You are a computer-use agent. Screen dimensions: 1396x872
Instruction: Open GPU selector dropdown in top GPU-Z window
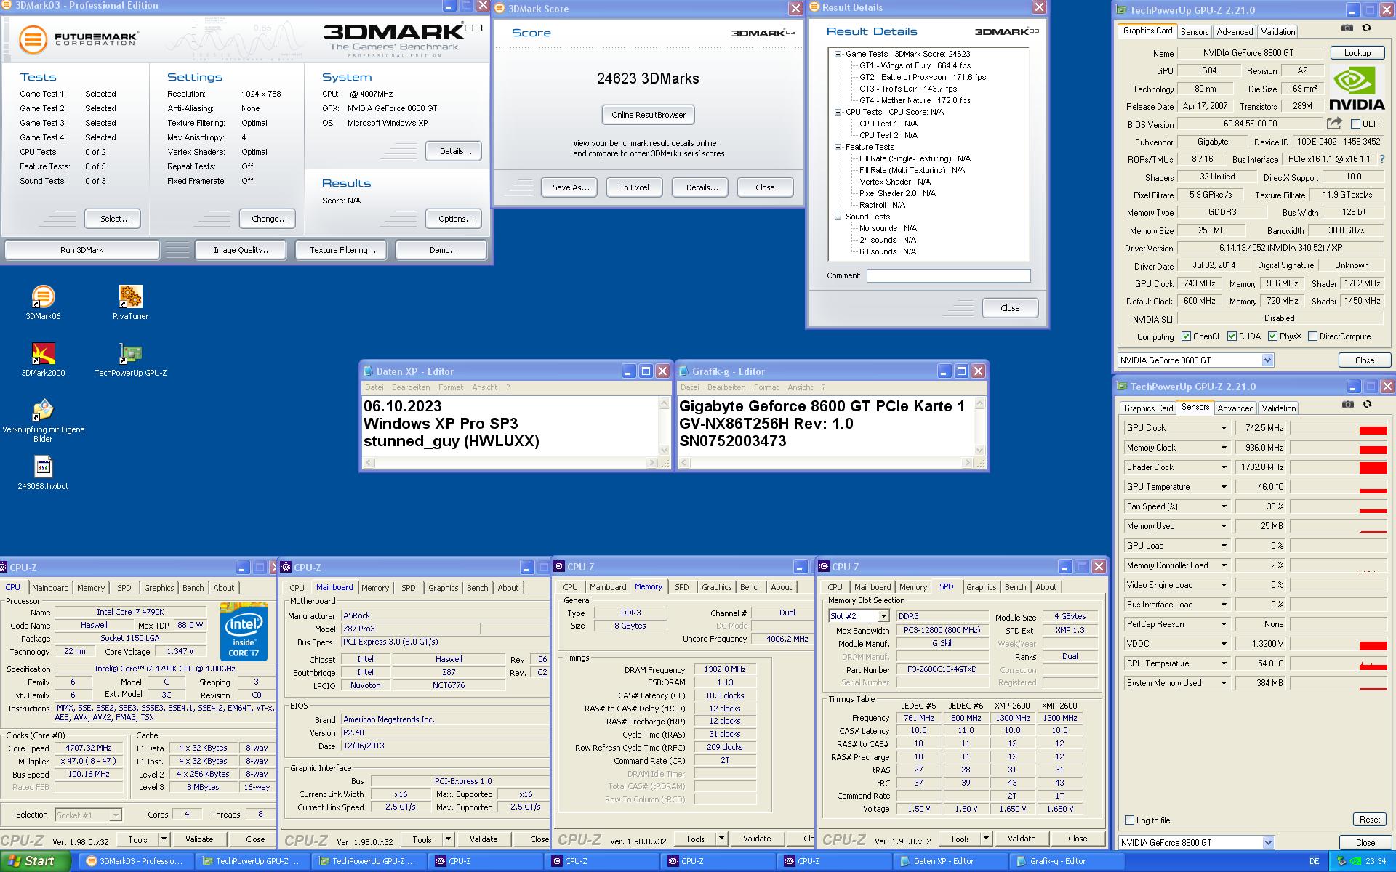[1267, 360]
